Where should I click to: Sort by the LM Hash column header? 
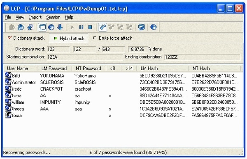click(x=163, y=68)
